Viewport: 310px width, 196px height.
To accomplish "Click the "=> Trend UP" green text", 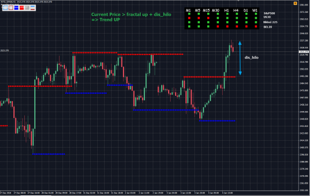I will click(x=106, y=20).
